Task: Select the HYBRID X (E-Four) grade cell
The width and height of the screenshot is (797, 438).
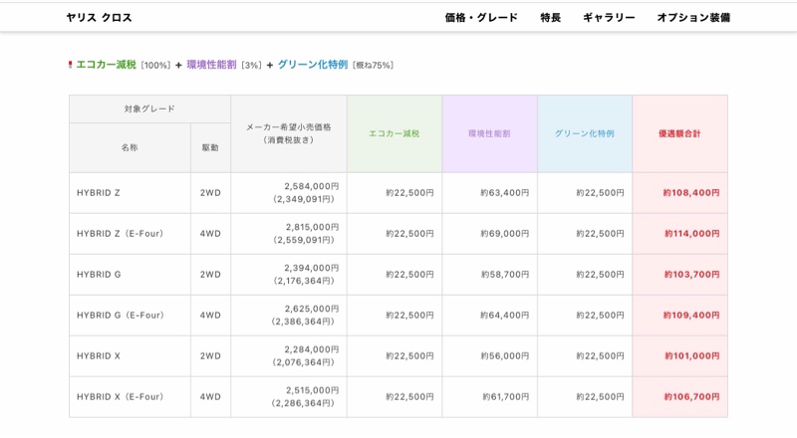Action: pos(130,397)
